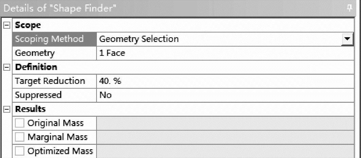Screen dimensions: 361x158
Task: Select the Scoping Method row label
Action: (49, 39)
